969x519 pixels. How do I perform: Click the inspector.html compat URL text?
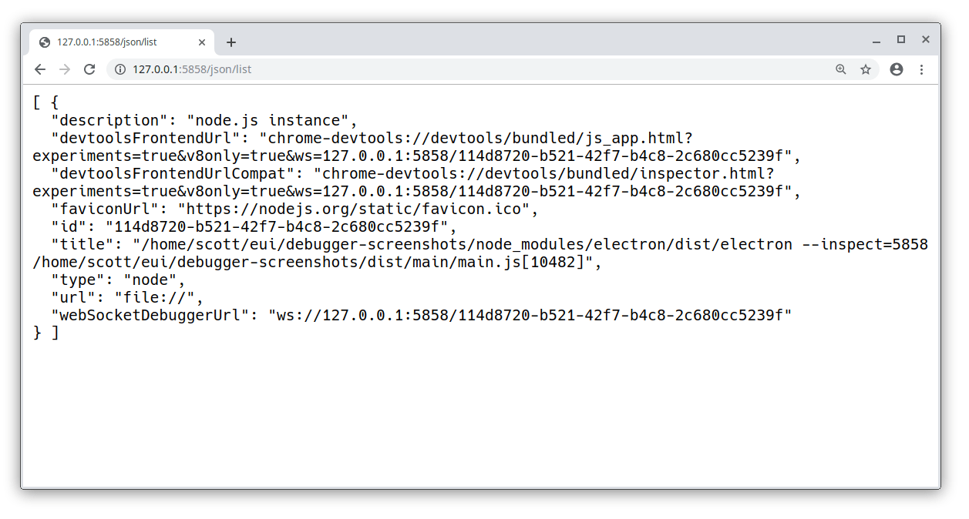coord(547,174)
